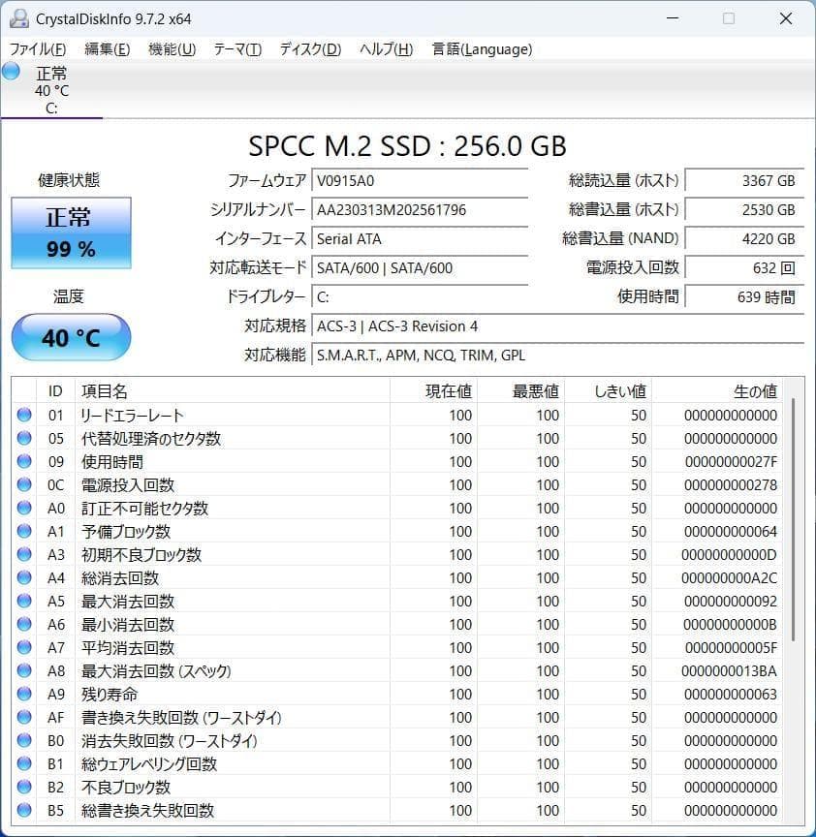Click the status dot beside リードエラーレート
The image size is (816, 837).
tap(23, 416)
